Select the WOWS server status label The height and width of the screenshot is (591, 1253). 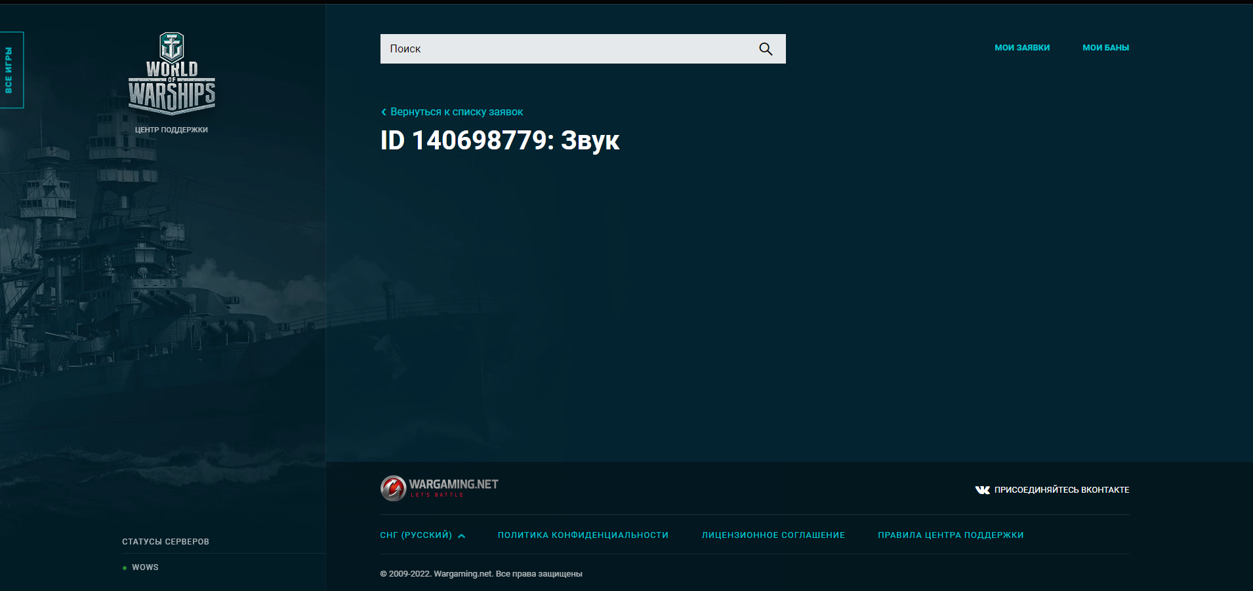(x=145, y=567)
